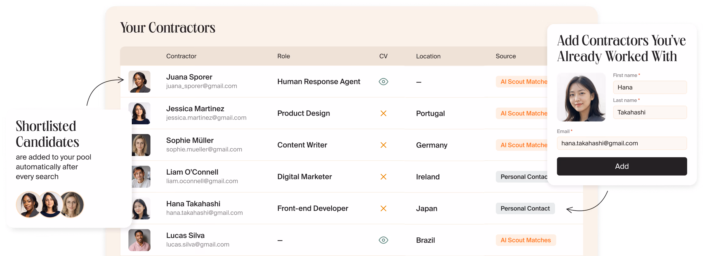Click the Digital Marketer role
The width and height of the screenshot is (703, 256).
(x=305, y=177)
